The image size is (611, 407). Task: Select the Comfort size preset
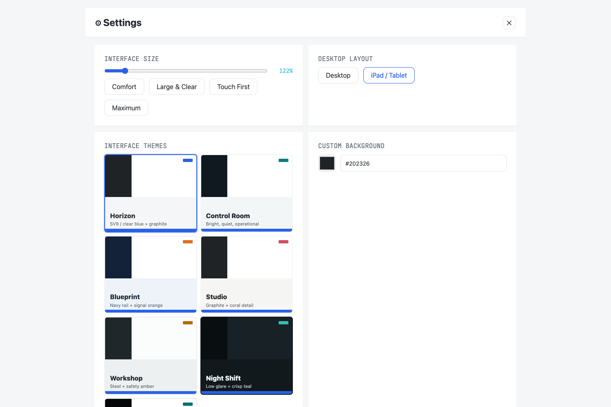[124, 87]
